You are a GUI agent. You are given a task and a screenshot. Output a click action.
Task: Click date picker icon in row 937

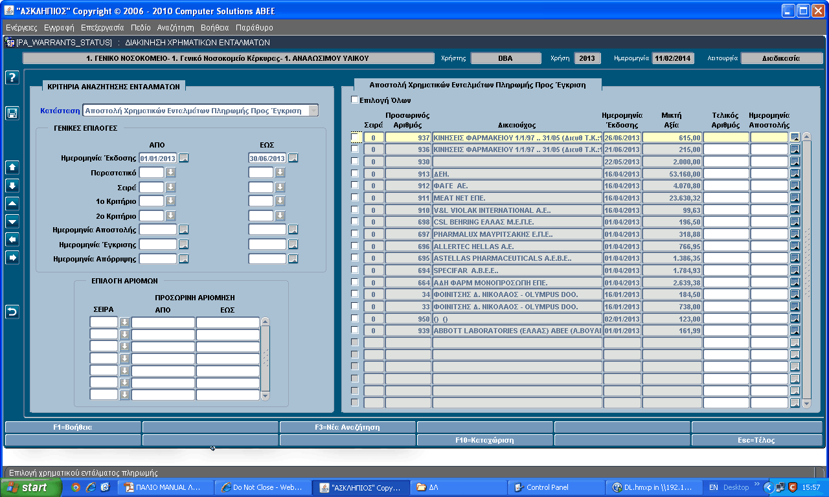(795, 137)
